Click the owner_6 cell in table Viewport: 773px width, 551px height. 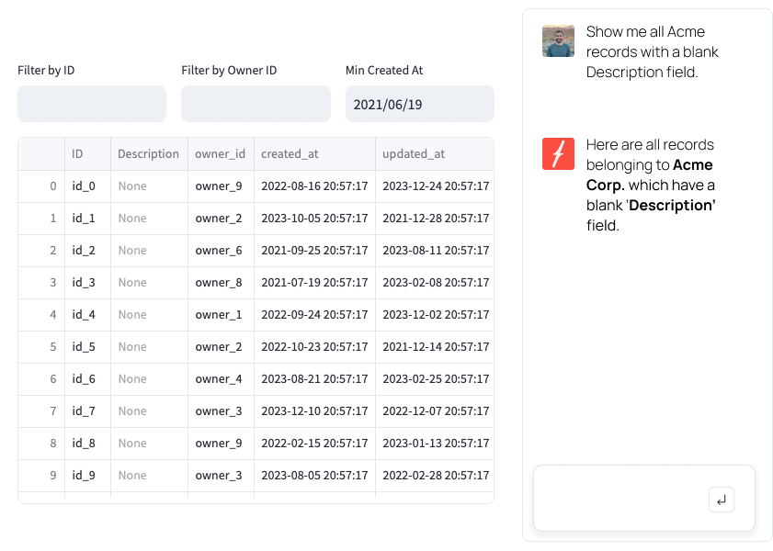coord(219,251)
